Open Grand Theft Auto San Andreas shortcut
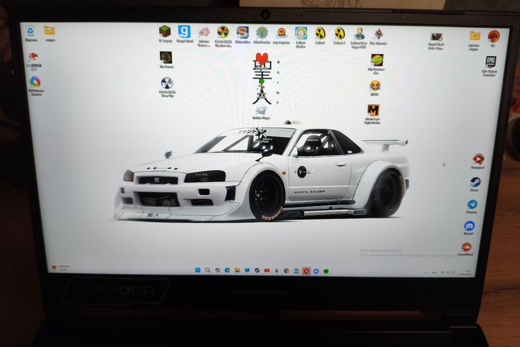 (x=436, y=41)
